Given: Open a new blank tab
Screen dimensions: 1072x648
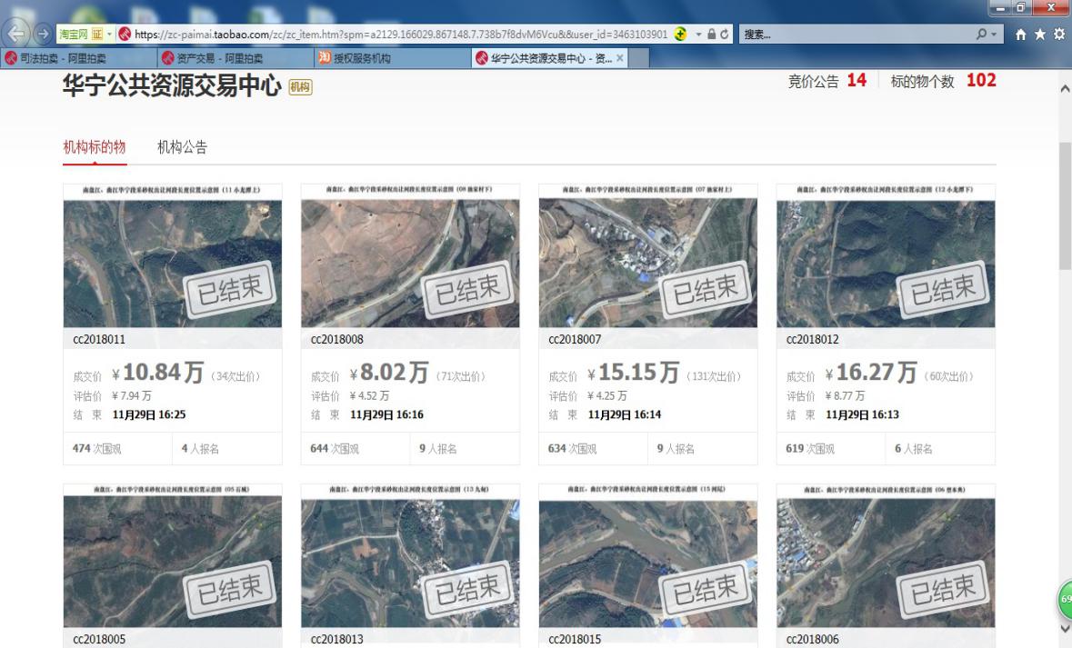Looking at the screenshot, I should 638,58.
